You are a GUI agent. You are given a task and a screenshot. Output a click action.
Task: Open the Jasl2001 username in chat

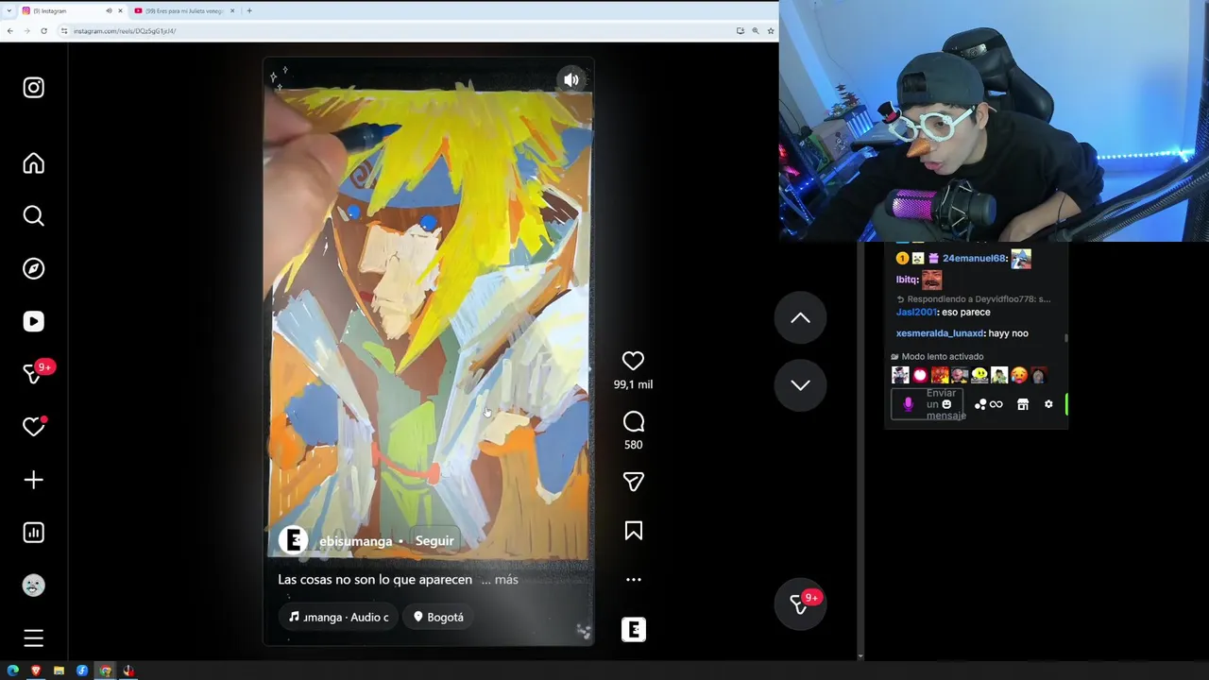pos(916,313)
